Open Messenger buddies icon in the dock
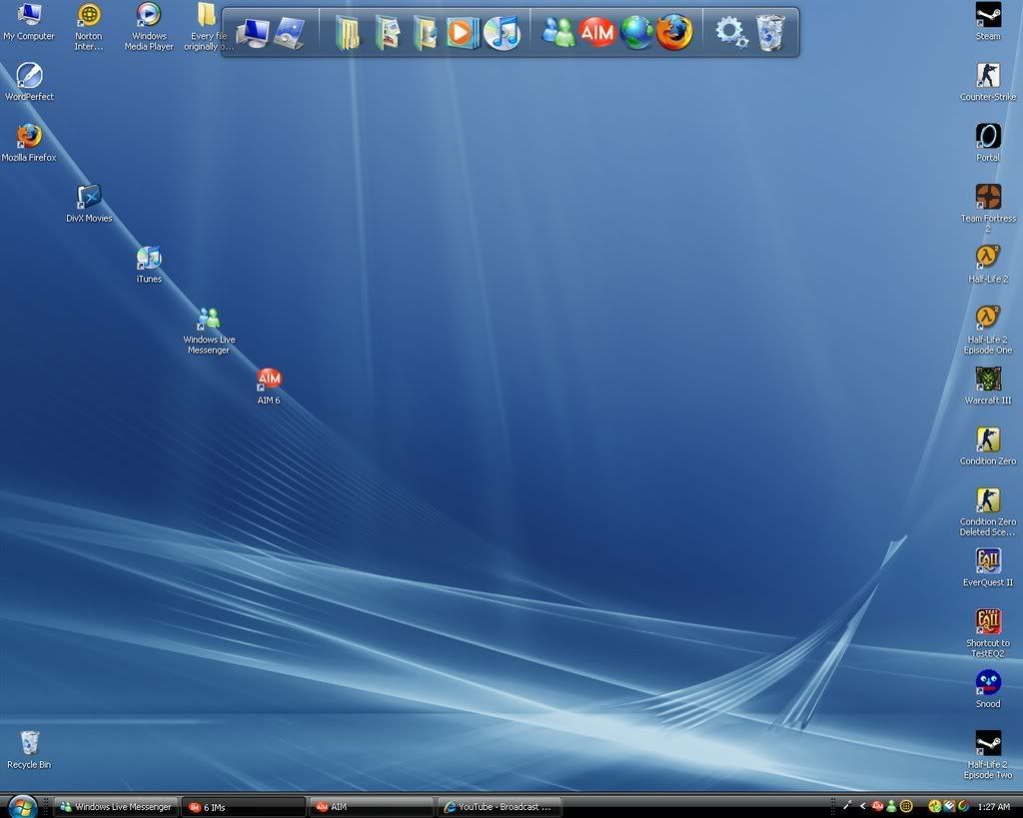 pyautogui.click(x=558, y=32)
